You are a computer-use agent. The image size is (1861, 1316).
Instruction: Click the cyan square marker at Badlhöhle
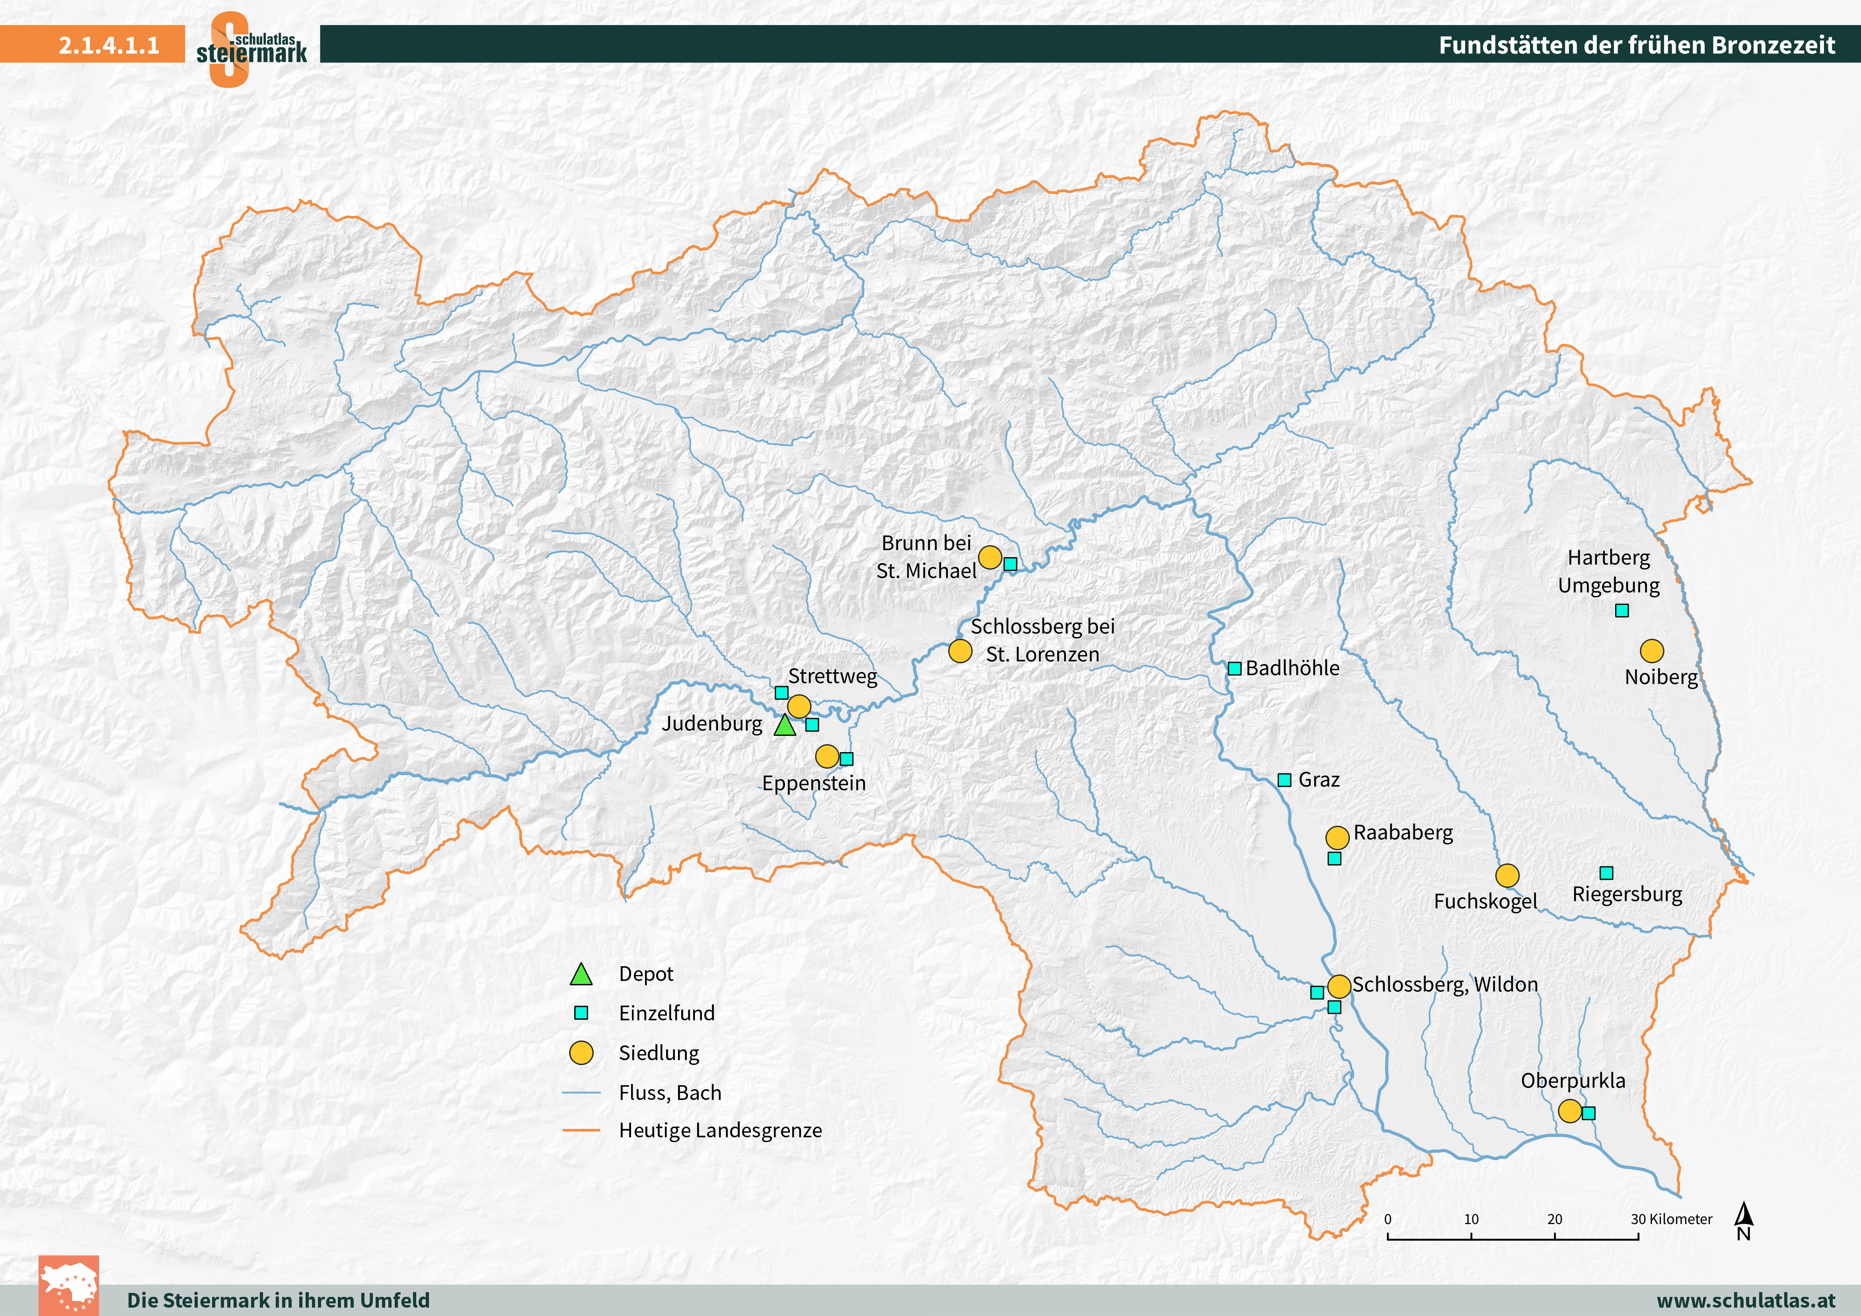[1234, 668]
